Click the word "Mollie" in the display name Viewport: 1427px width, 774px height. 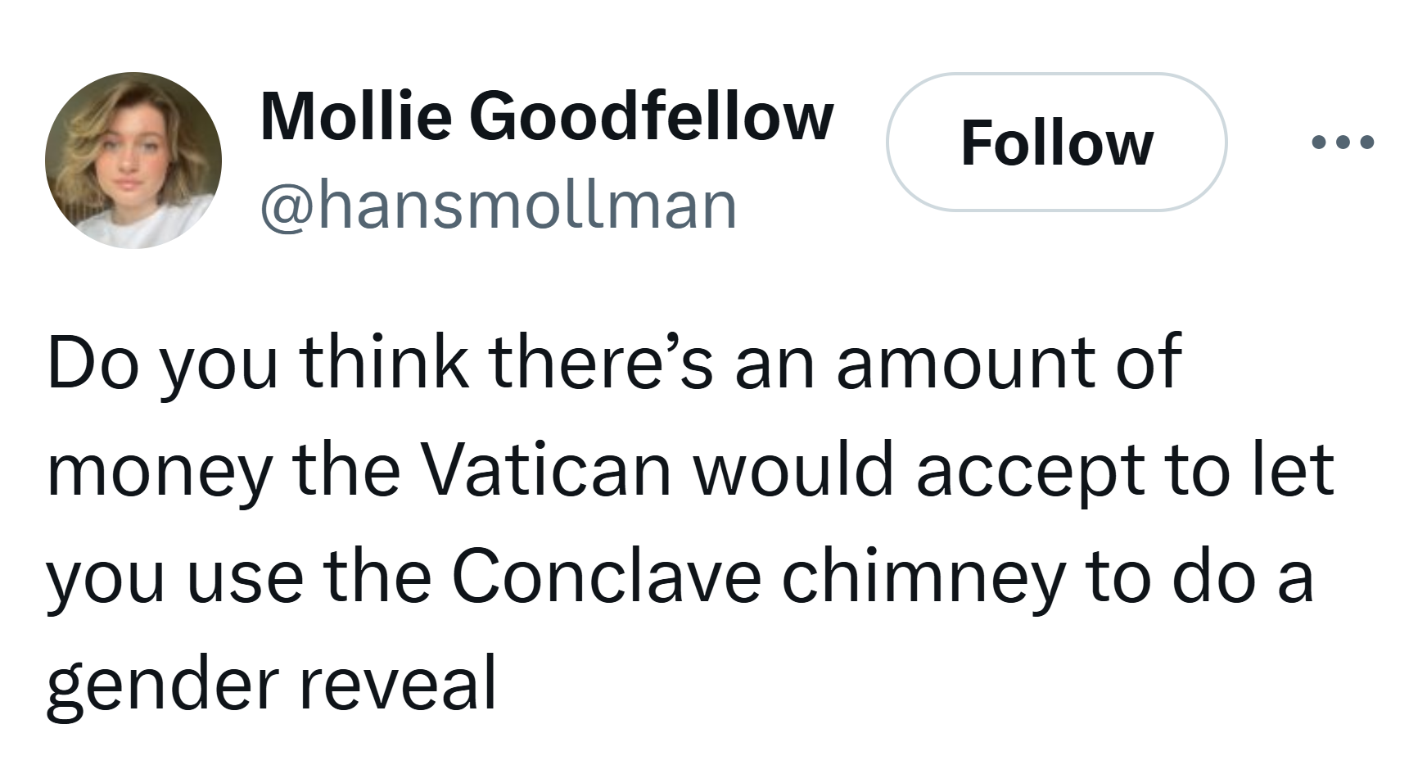tap(355, 115)
